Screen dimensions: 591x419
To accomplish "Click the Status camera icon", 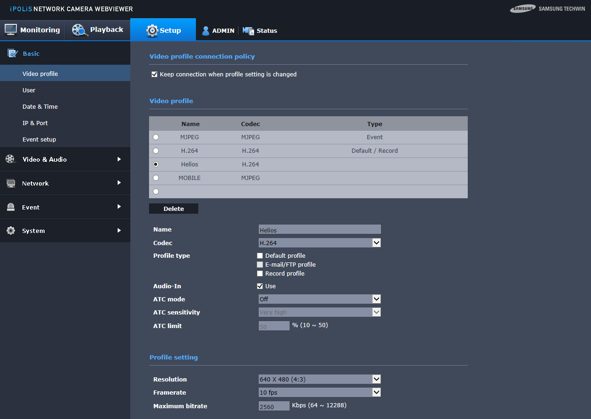I will (x=248, y=30).
